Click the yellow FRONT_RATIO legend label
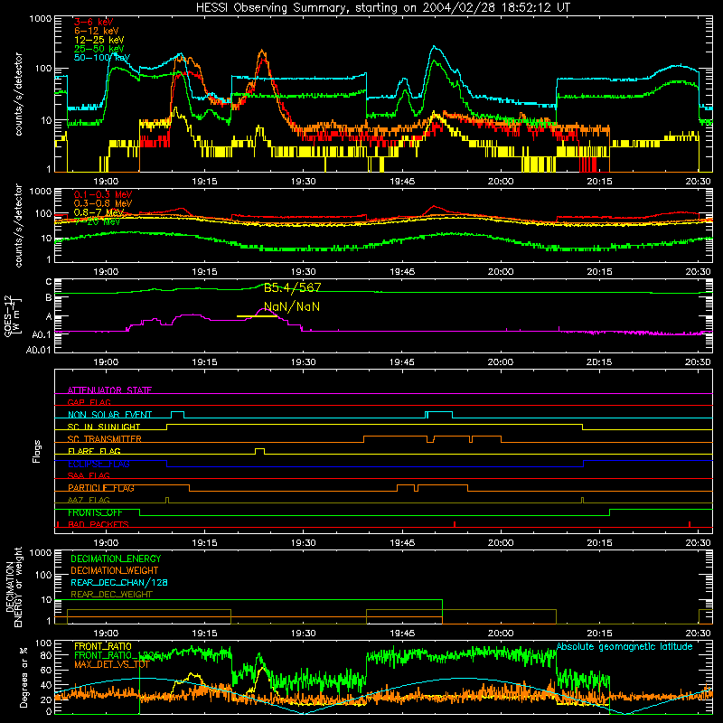Viewport: 723px width, 723px height. point(103,646)
